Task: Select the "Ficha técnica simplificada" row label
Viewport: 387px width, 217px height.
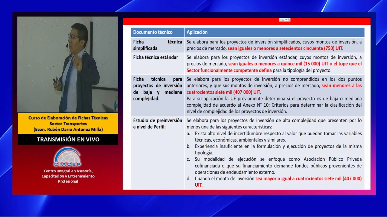Action: 158,45
